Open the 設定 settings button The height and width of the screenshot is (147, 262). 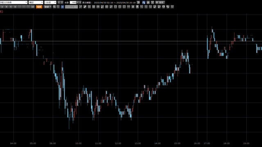click(160, 2)
